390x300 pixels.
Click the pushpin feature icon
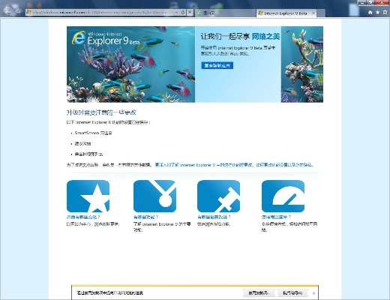click(x=218, y=196)
